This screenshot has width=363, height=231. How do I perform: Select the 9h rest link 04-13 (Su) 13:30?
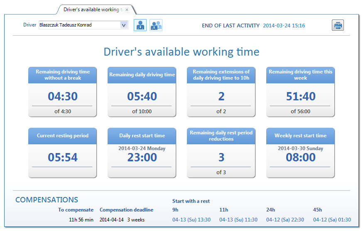(191, 220)
